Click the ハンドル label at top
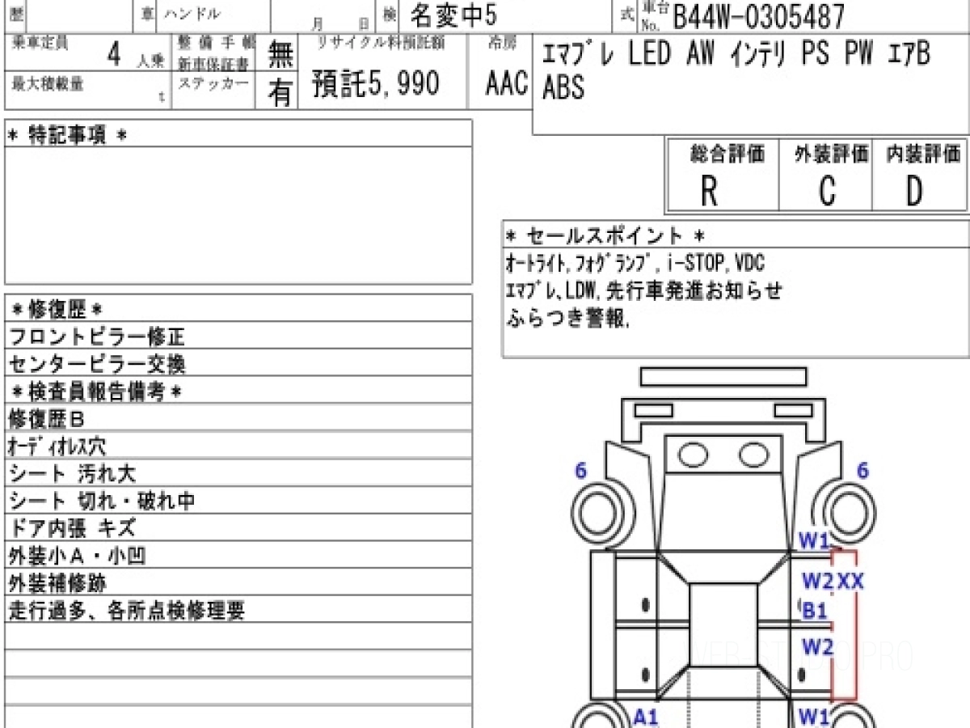Image resolution: width=970 pixels, height=728 pixels. pyautogui.click(x=192, y=14)
